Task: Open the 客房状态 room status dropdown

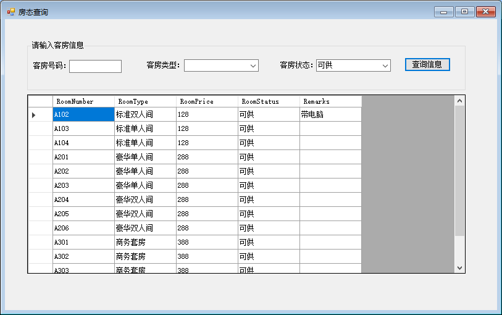Action: pyautogui.click(x=353, y=65)
